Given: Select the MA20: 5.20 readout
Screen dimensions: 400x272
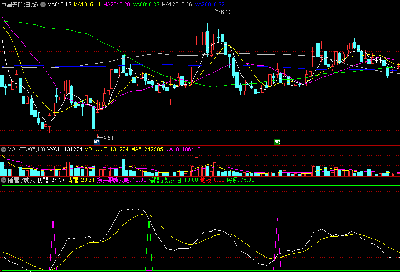Looking at the screenshot, I should (x=117, y=5).
